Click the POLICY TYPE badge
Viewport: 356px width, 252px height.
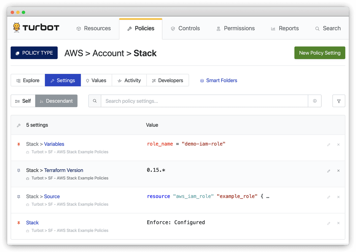pos(34,53)
